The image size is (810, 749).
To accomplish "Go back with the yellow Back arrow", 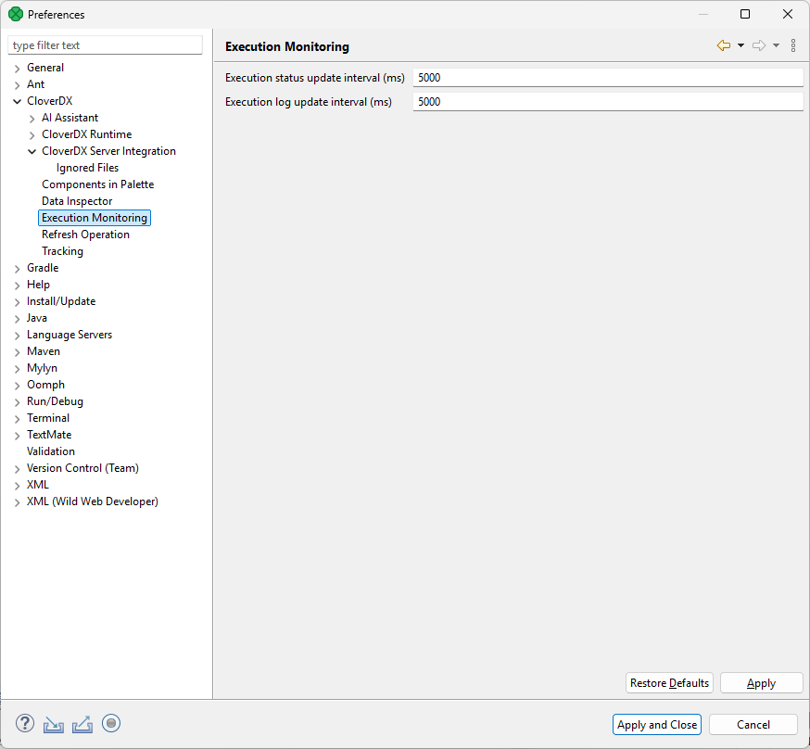I will (724, 45).
